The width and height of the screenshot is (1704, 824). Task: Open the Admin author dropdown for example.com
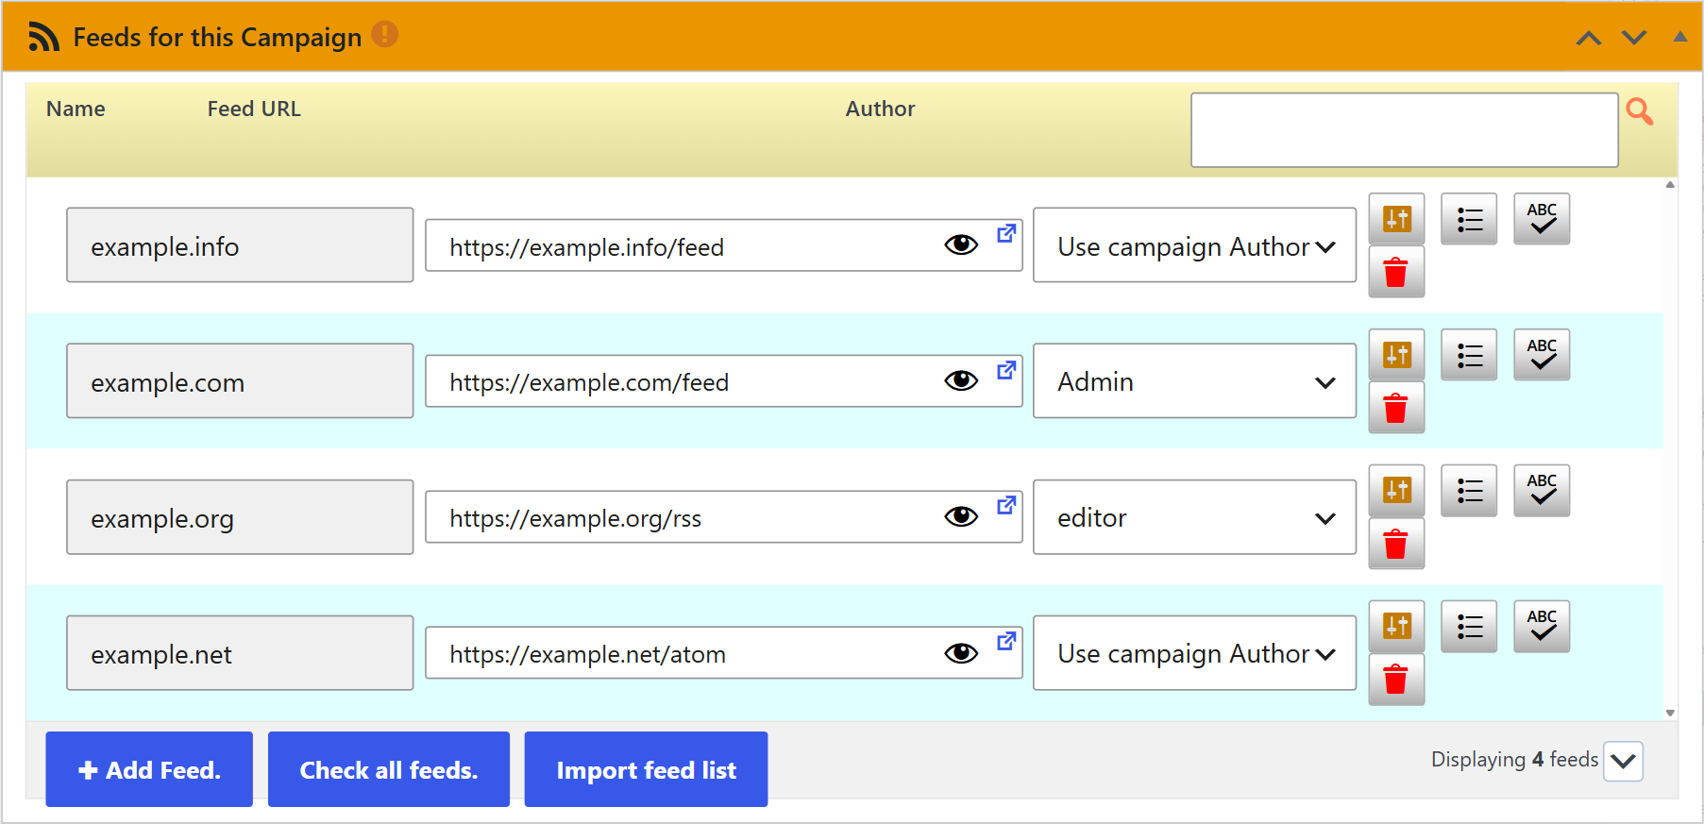pyautogui.click(x=1195, y=381)
